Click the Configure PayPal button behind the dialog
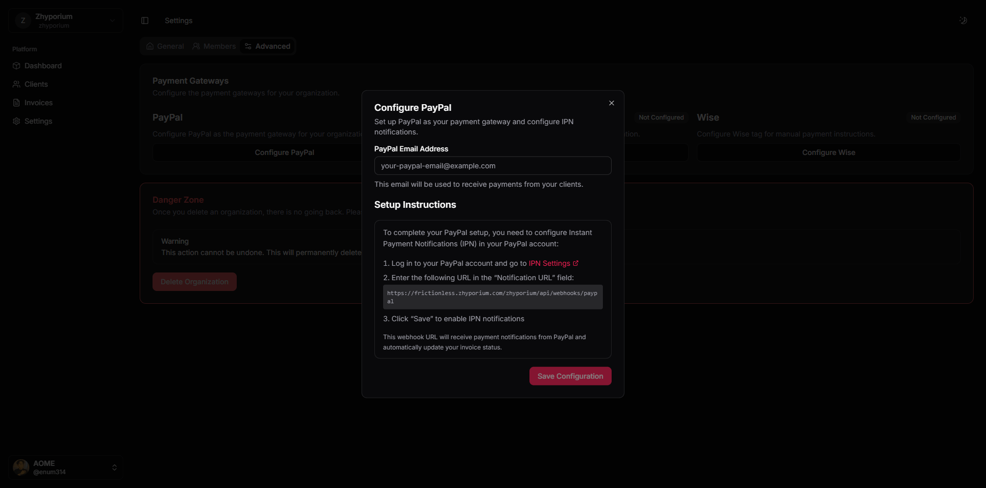 coord(284,152)
